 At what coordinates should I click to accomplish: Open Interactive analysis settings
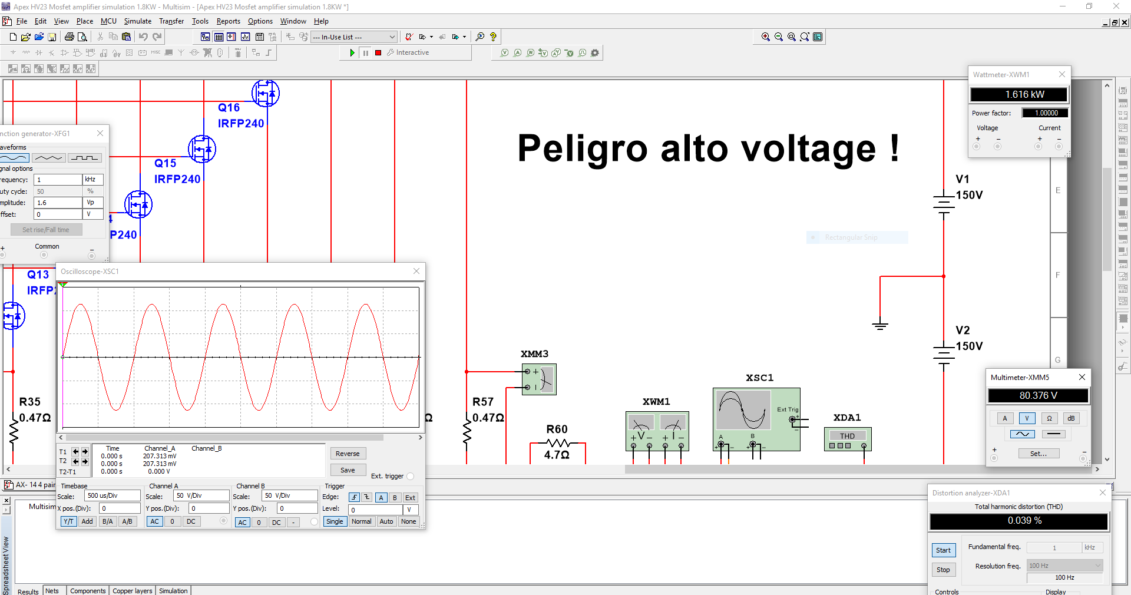(408, 52)
